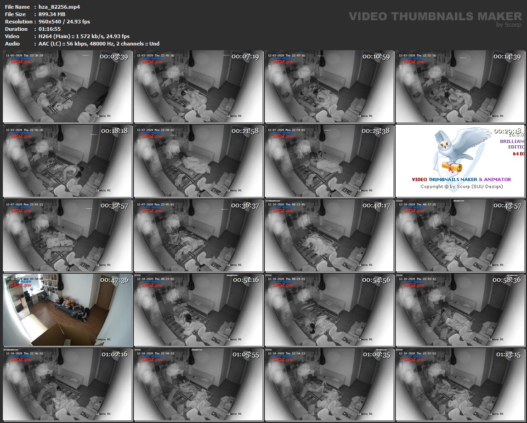Select the resolution text 960x540 / 24.93 fps
527x423 pixels.
[x=64, y=22]
